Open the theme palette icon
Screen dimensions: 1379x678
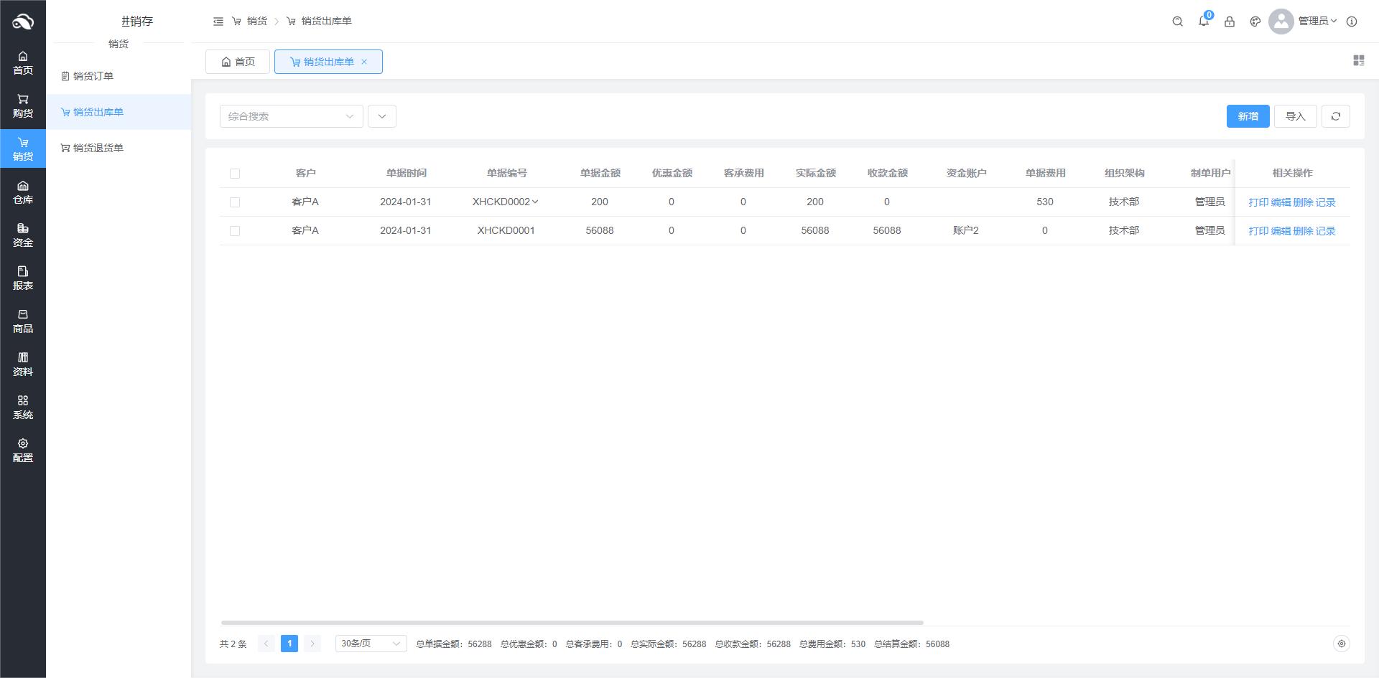point(1255,22)
